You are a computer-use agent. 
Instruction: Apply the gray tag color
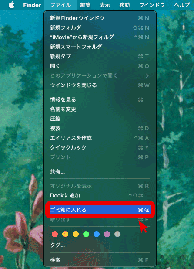tap(117, 234)
